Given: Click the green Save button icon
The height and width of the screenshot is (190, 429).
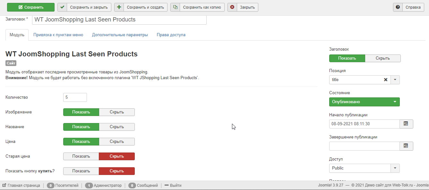Looking at the screenshot, I should (x=21, y=7).
